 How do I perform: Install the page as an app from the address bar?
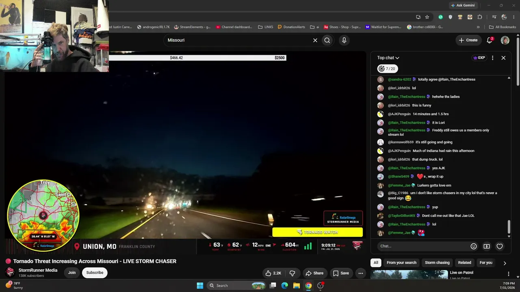(418, 17)
